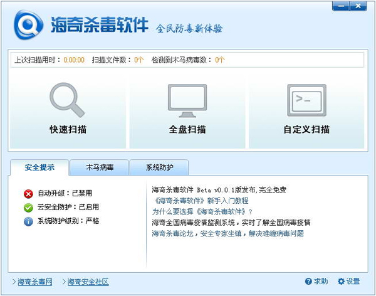376x296 pixels.
Task: Switch to the 系统防护 tab
Action: click(159, 167)
